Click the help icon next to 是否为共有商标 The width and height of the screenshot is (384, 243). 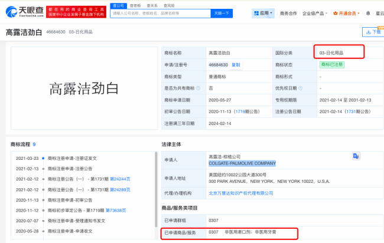198,88
